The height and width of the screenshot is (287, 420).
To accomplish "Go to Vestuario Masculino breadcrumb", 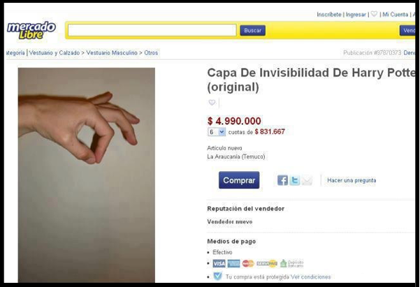I will 112,53.
